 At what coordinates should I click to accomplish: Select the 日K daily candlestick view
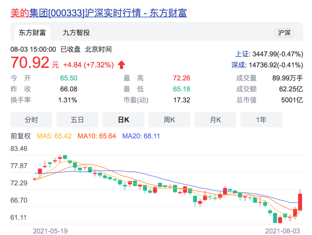coord(123,120)
